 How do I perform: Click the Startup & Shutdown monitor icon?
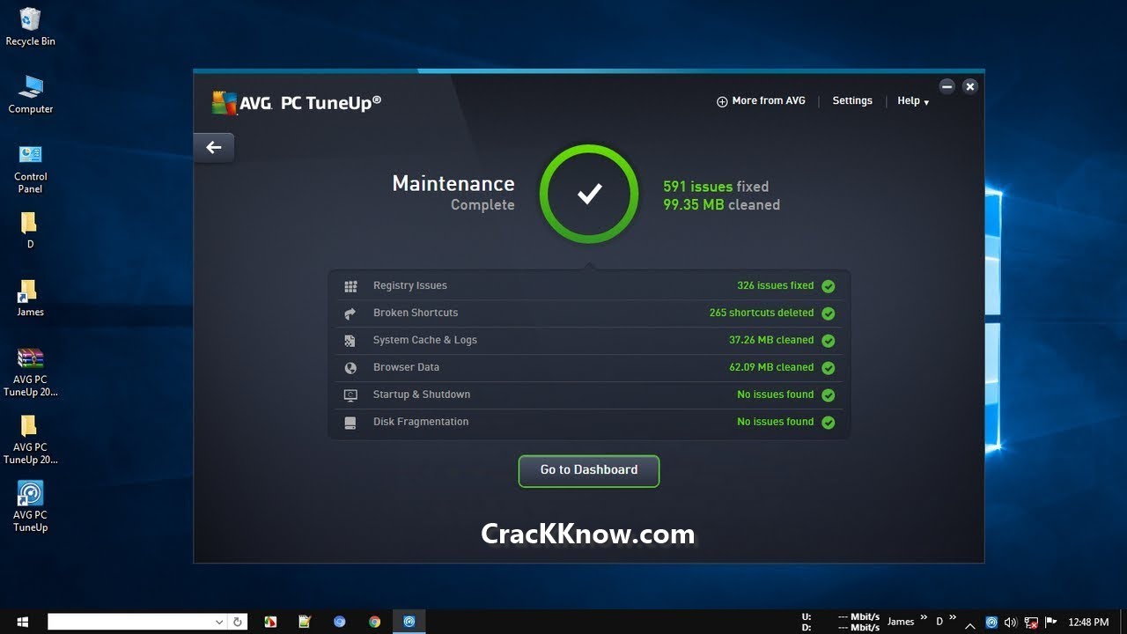350,395
